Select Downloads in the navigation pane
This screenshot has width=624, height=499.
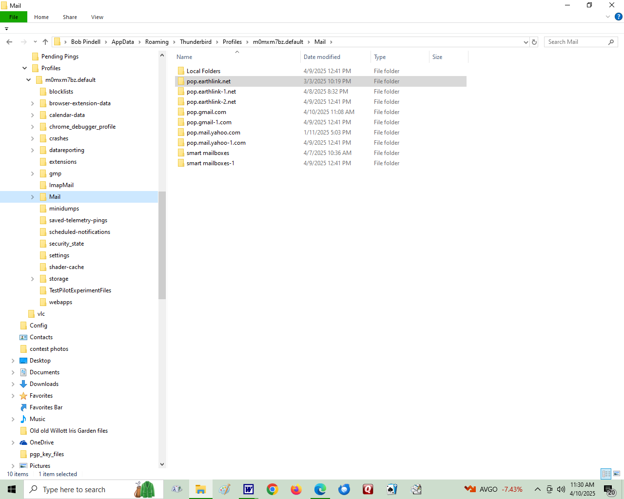[x=44, y=384]
